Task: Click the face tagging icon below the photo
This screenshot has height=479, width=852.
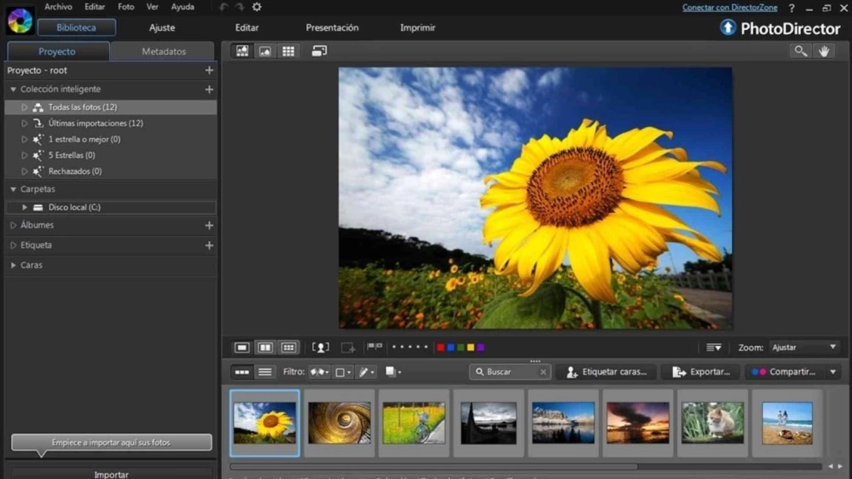Action: pos(321,347)
